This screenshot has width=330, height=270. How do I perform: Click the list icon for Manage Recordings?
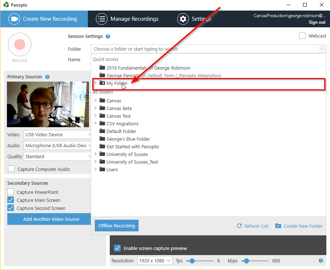tap(102, 19)
